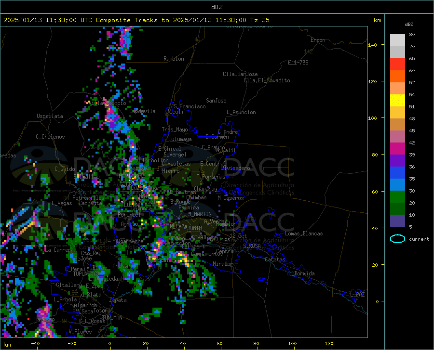Click the yellow 54 dBZ legend swatch
Screen dimensions: 434x350
(x=397, y=101)
